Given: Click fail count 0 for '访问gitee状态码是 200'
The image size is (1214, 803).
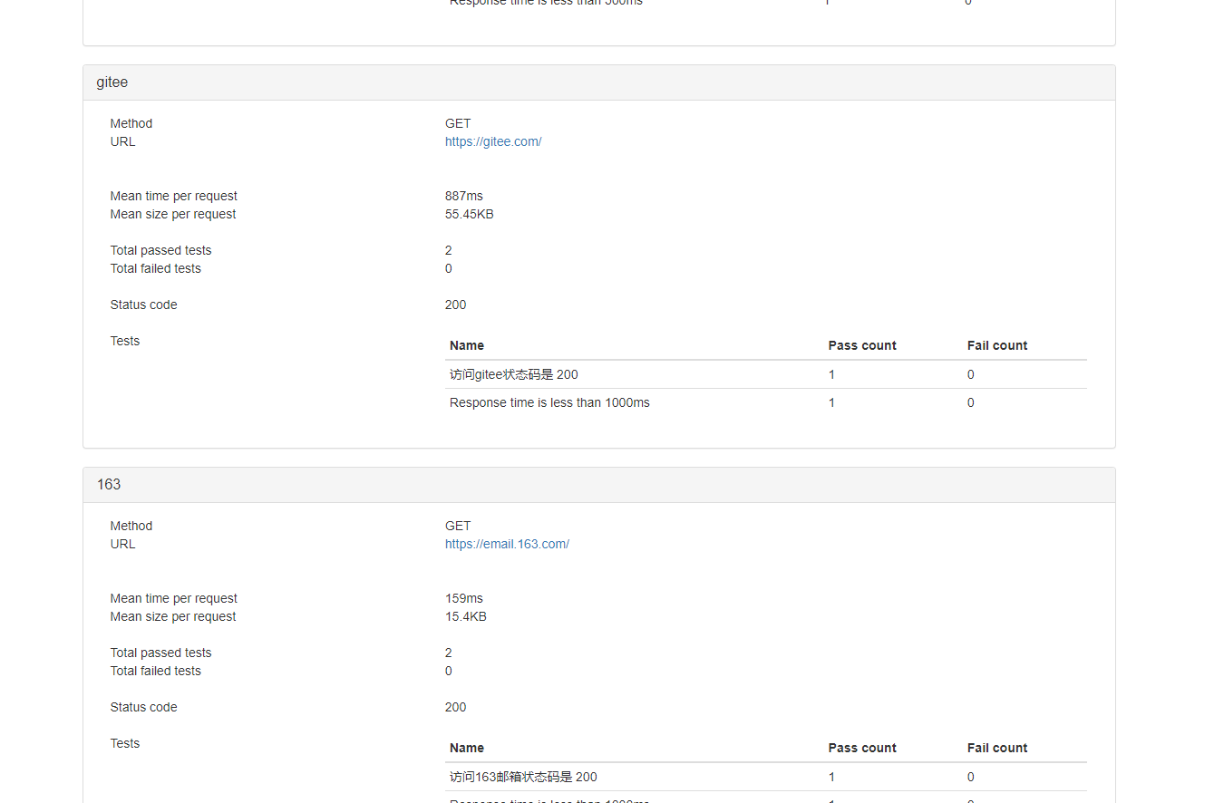Looking at the screenshot, I should coord(971,374).
